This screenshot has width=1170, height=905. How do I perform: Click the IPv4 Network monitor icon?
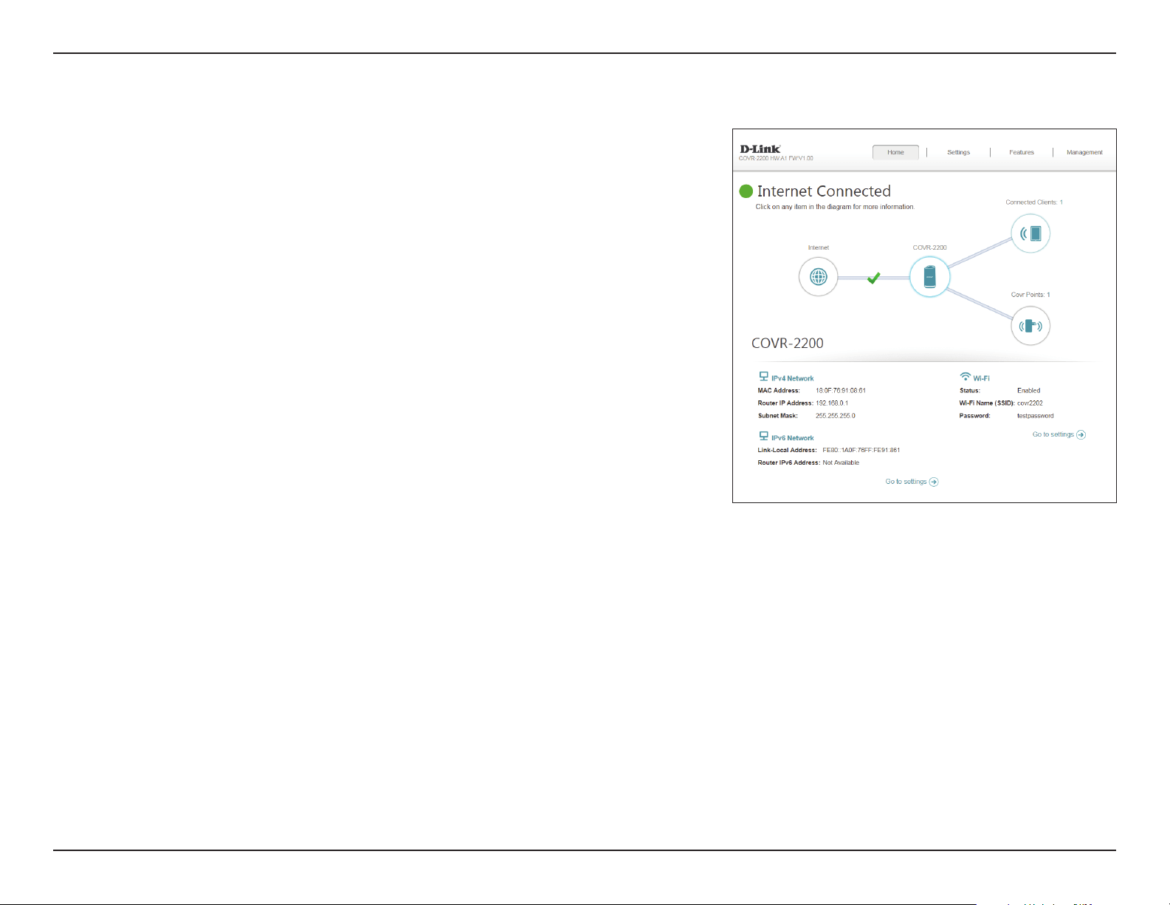click(764, 377)
